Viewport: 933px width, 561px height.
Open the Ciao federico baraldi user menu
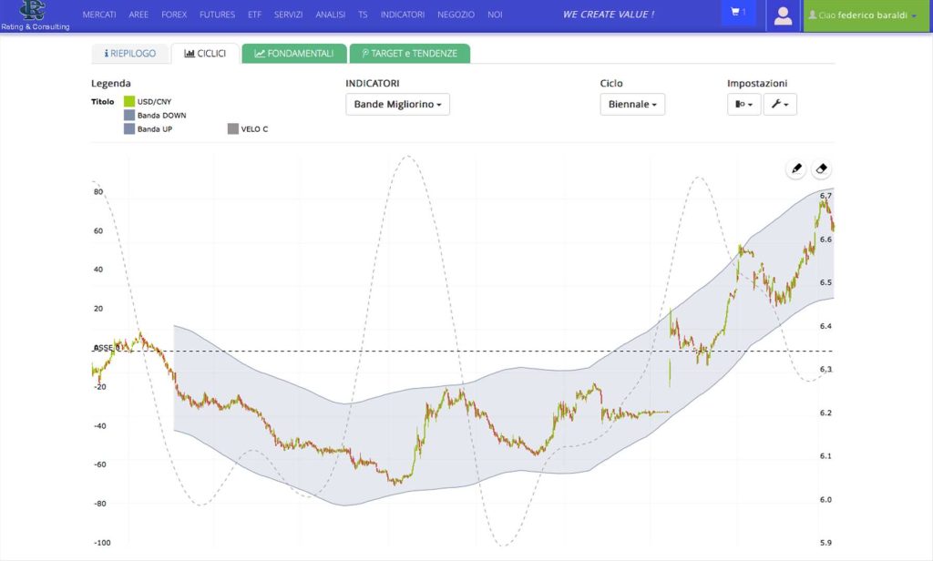coord(866,15)
